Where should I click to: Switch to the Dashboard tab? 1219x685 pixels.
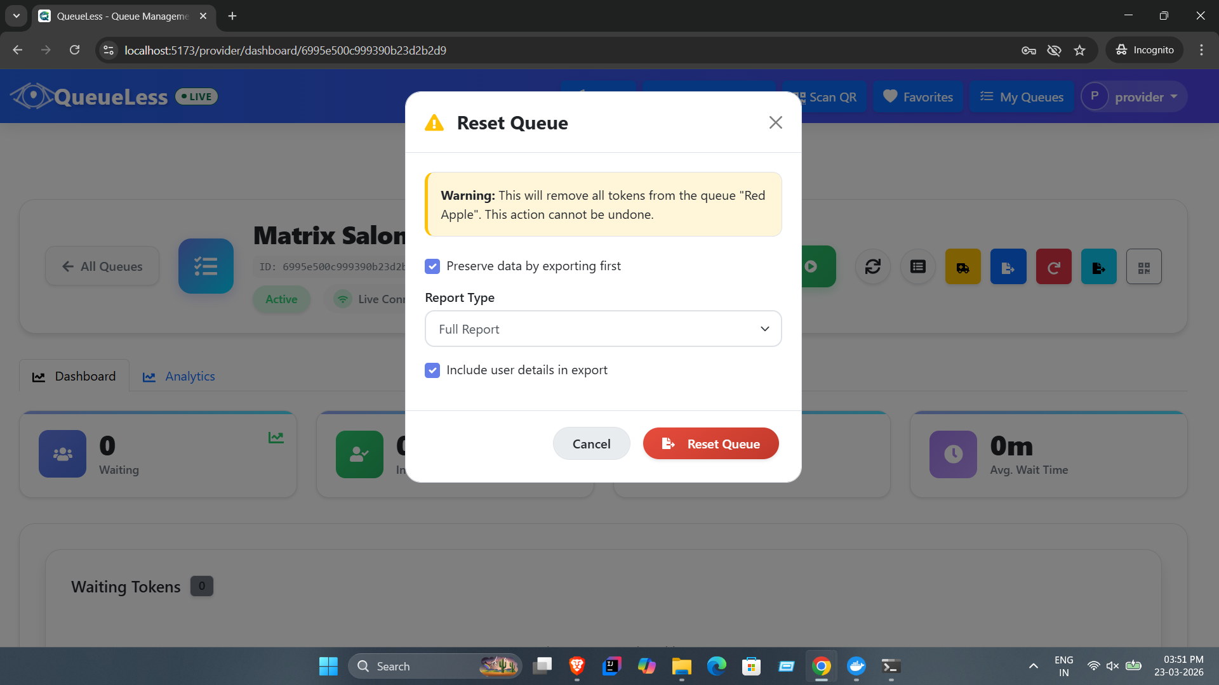[74, 376]
